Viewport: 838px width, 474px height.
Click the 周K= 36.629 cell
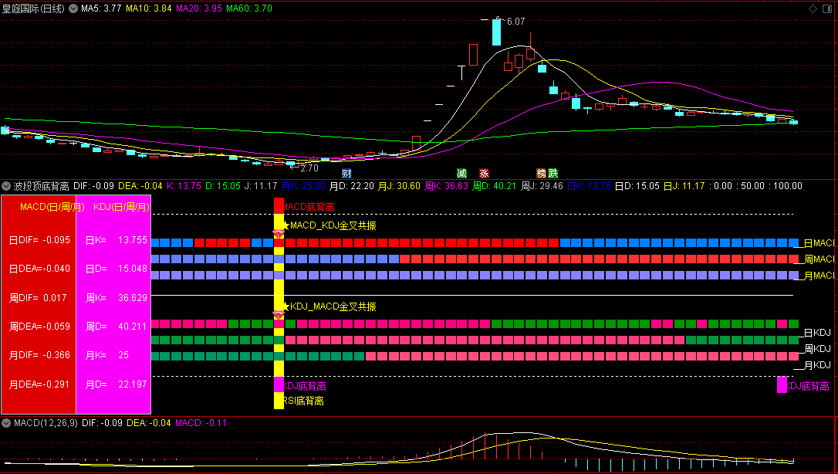(x=116, y=298)
